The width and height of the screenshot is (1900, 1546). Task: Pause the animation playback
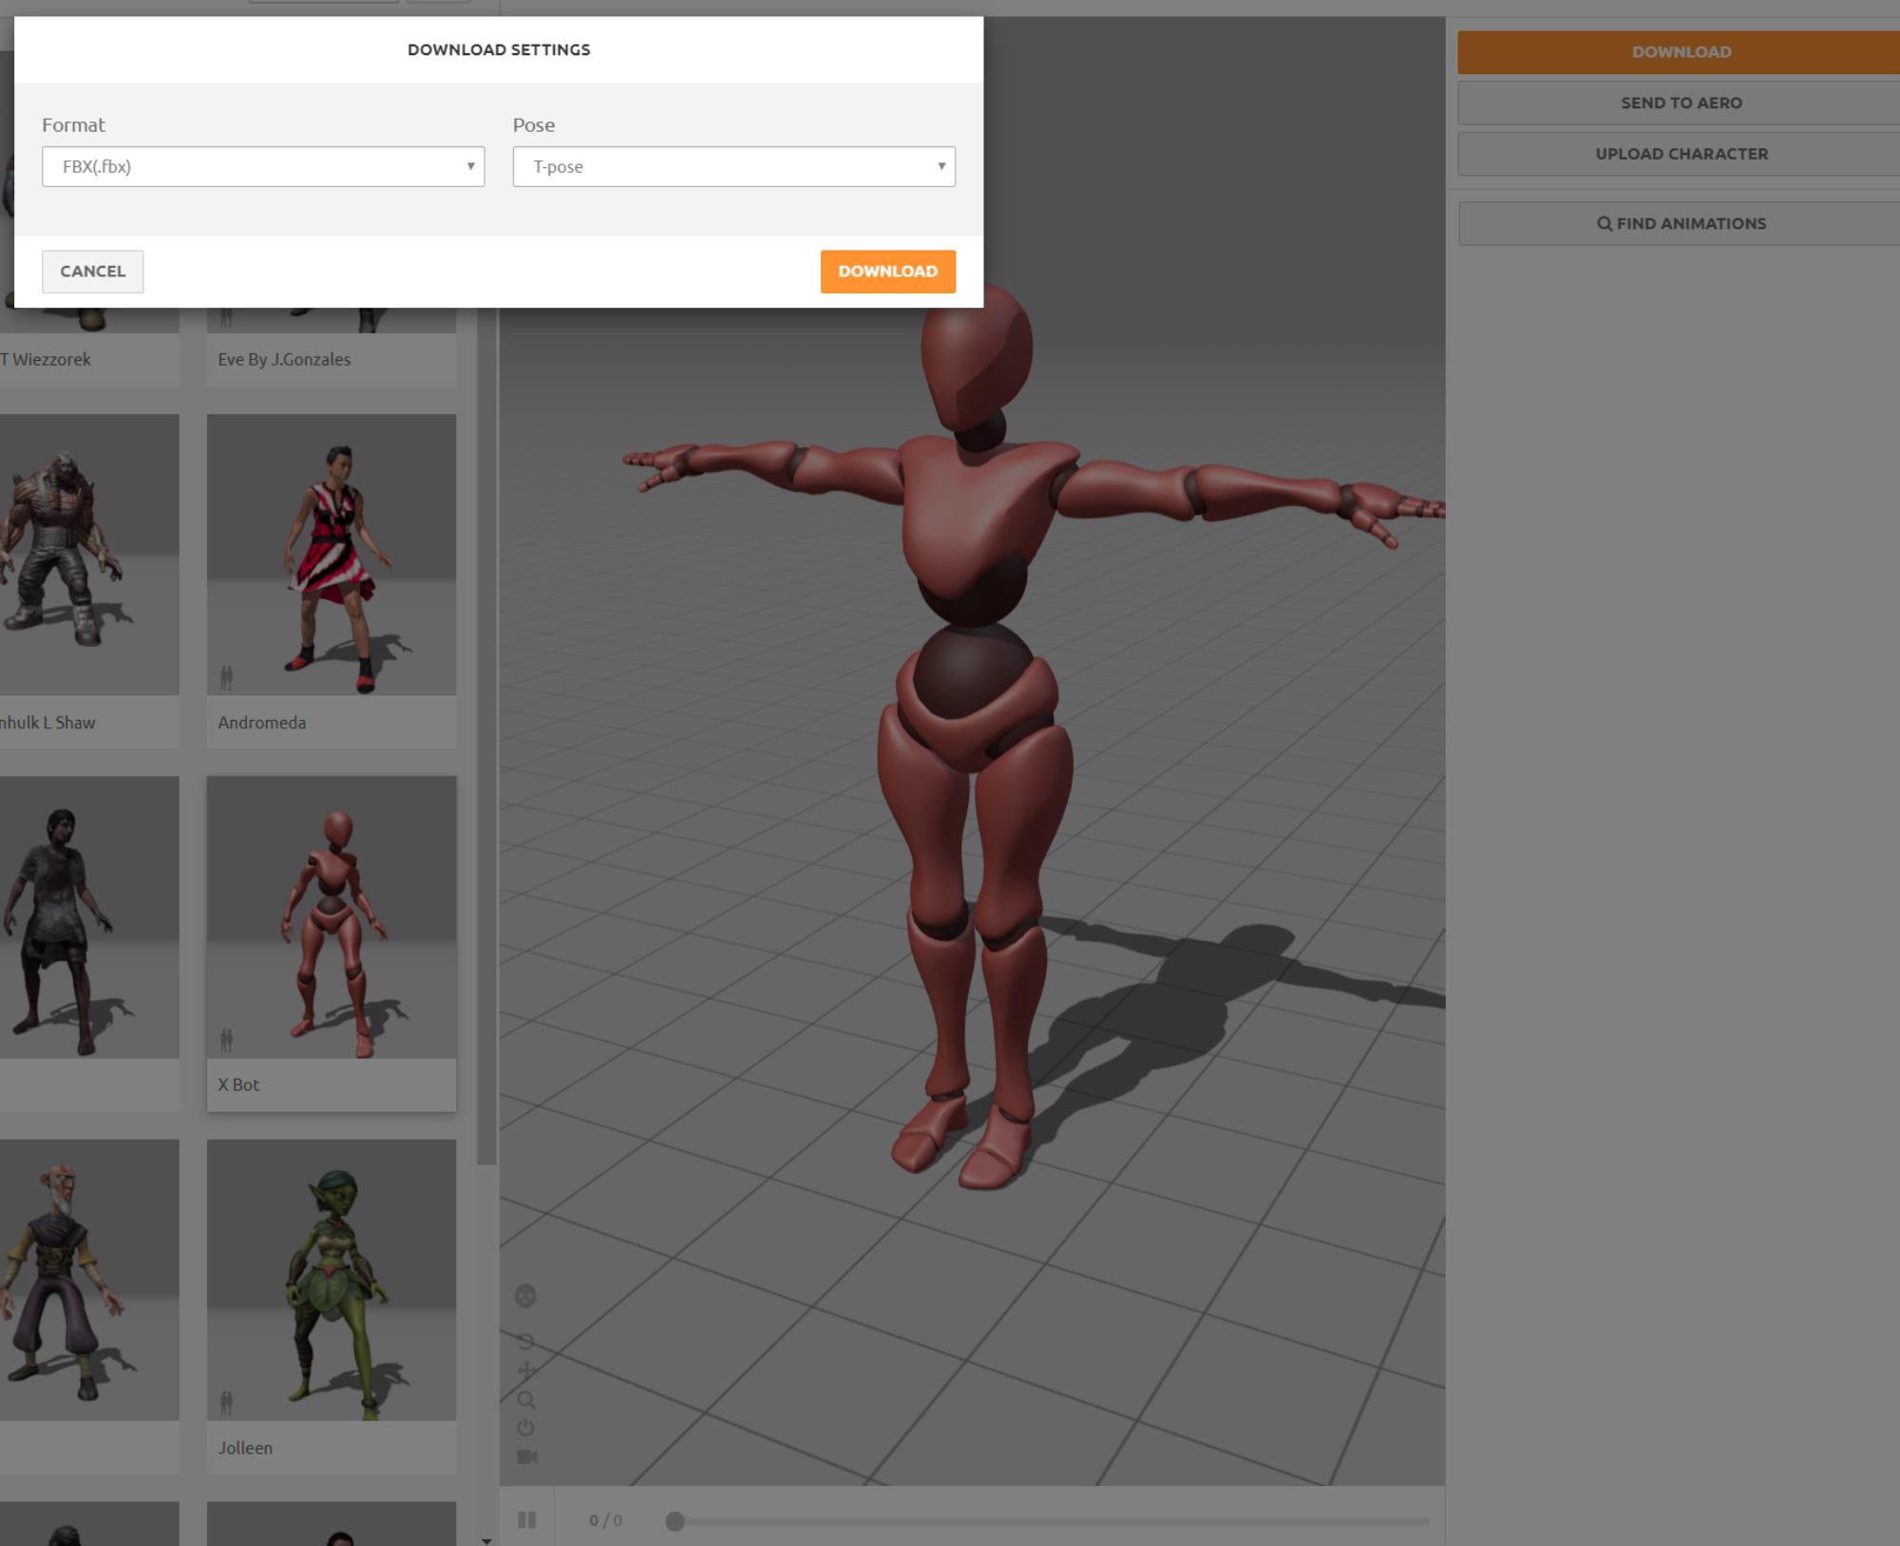point(527,1520)
